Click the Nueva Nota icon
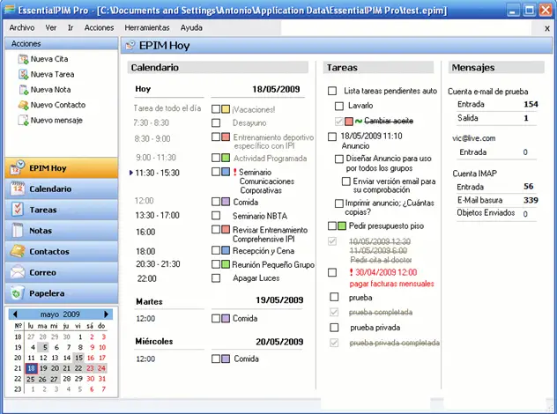 24,90
